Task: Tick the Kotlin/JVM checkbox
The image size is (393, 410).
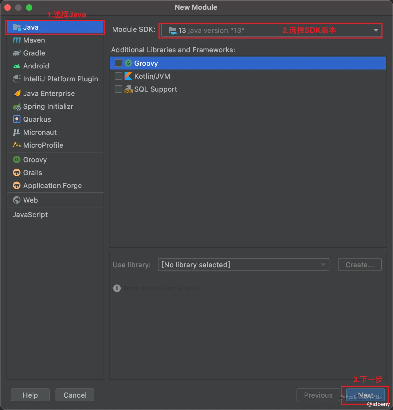Action: (119, 76)
